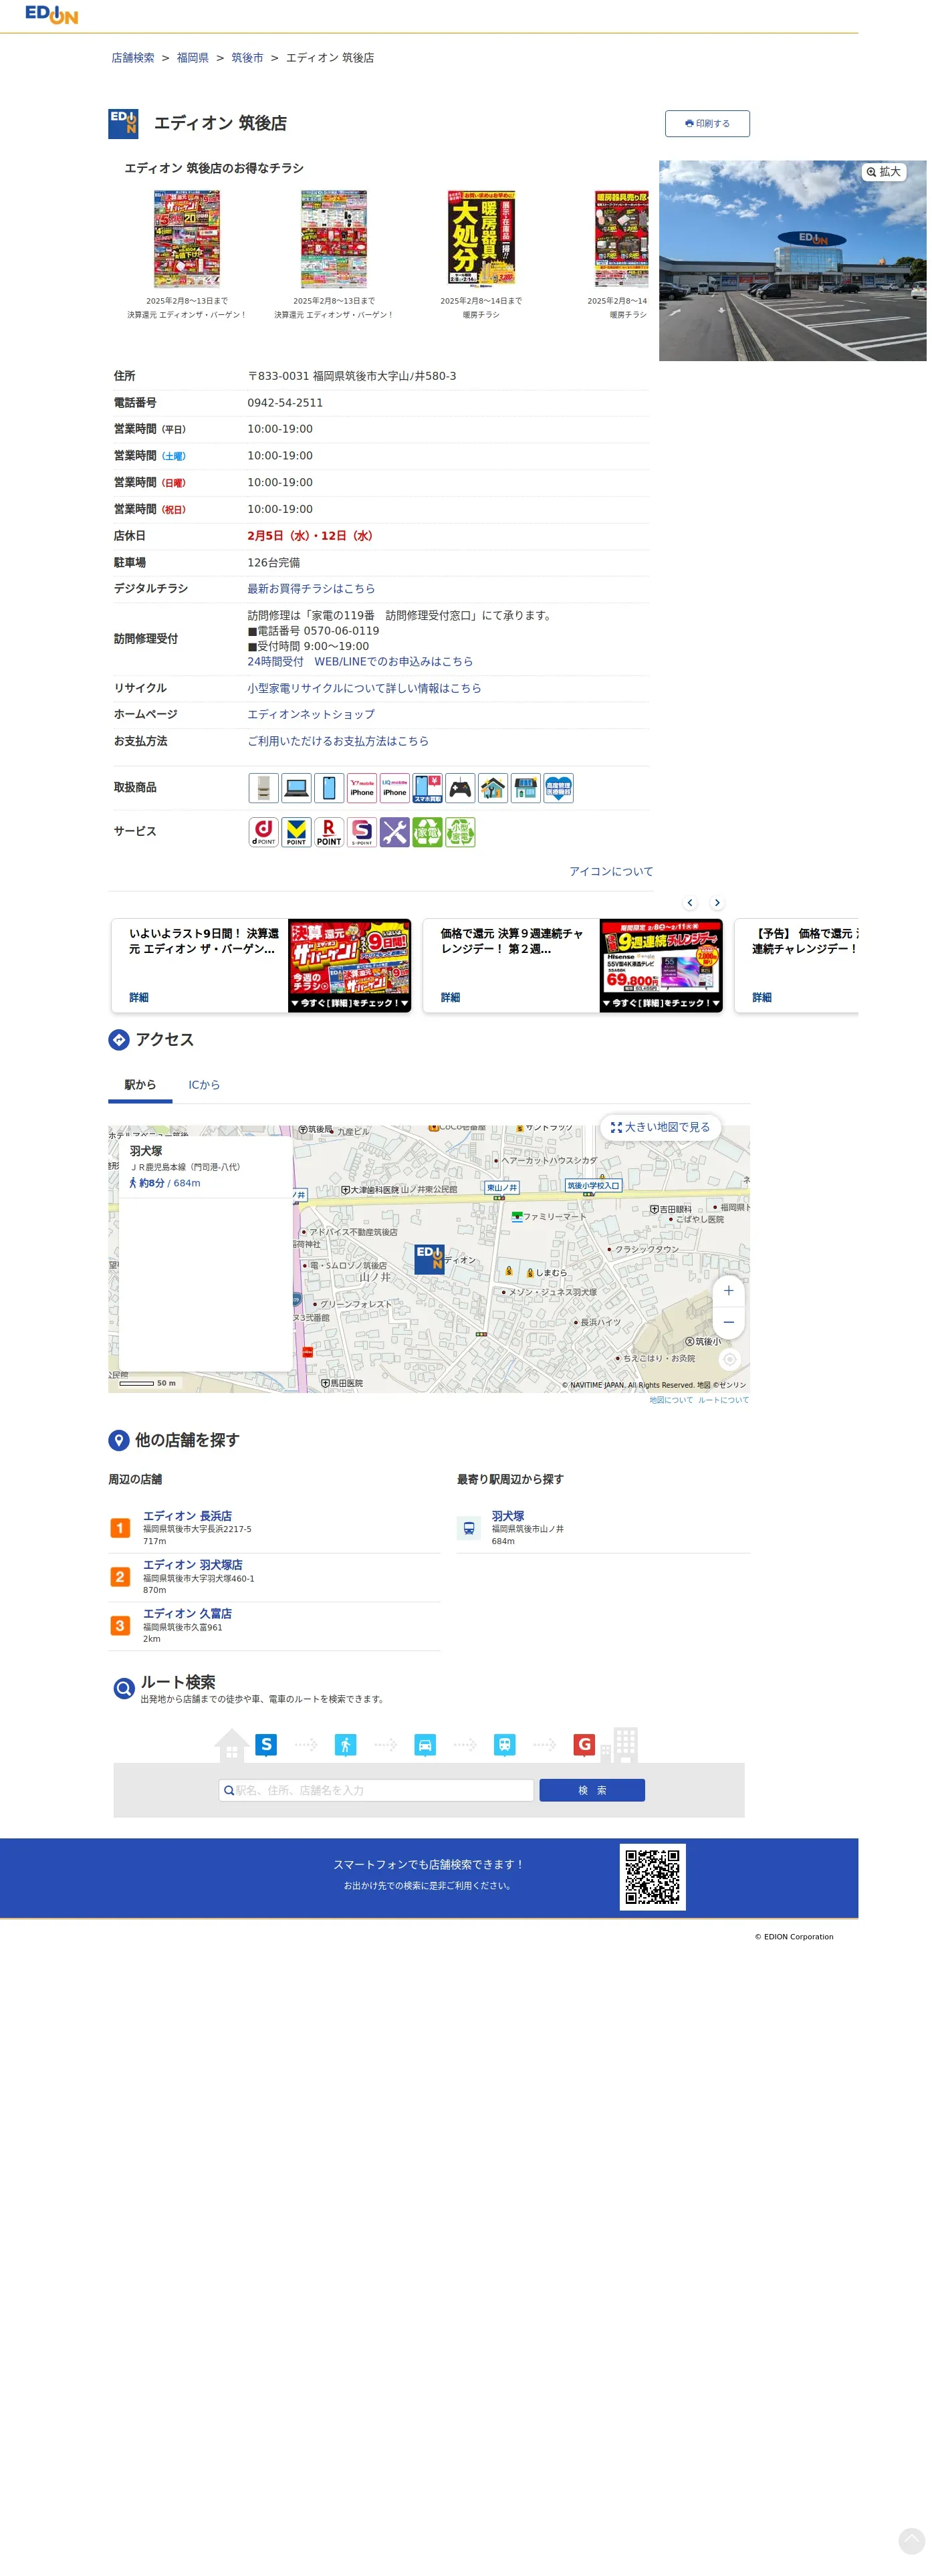This screenshot has height=2576, width=932.
Task: Open the small appliance recycling info link
Action: (x=364, y=688)
